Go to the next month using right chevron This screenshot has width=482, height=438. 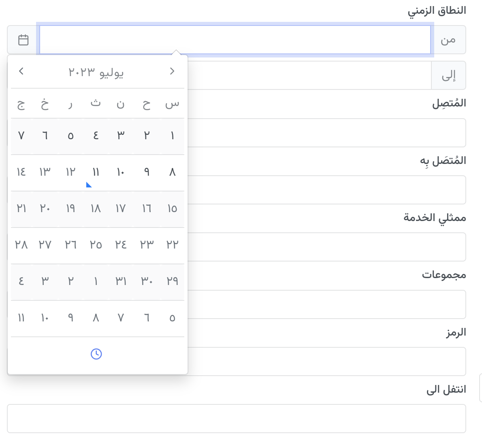point(172,71)
